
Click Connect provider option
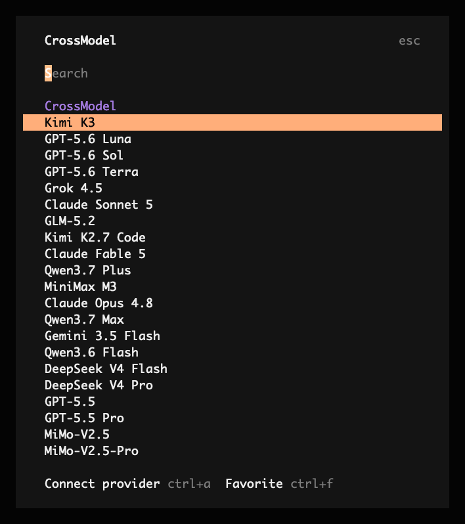click(102, 483)
